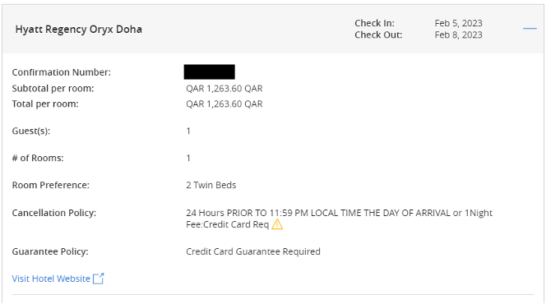Open the Visit Hotel Website link
Screen dimensions: 551x304
tap(51, 279)
